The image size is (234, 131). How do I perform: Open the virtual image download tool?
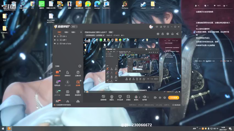57,93
